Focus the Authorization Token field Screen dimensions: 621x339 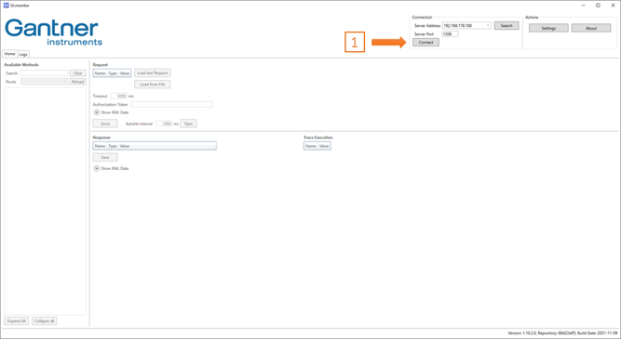[172, 104]
